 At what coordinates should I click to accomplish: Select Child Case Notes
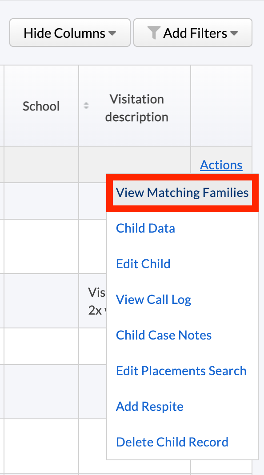point(164,335)
